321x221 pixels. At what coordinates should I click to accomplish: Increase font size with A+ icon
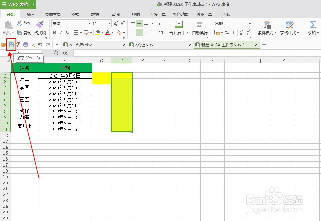tap(116, 23)
